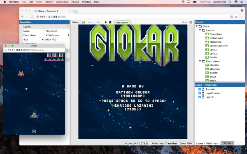
Task: Click the Undo arrow icon
Action: (90, 22)
